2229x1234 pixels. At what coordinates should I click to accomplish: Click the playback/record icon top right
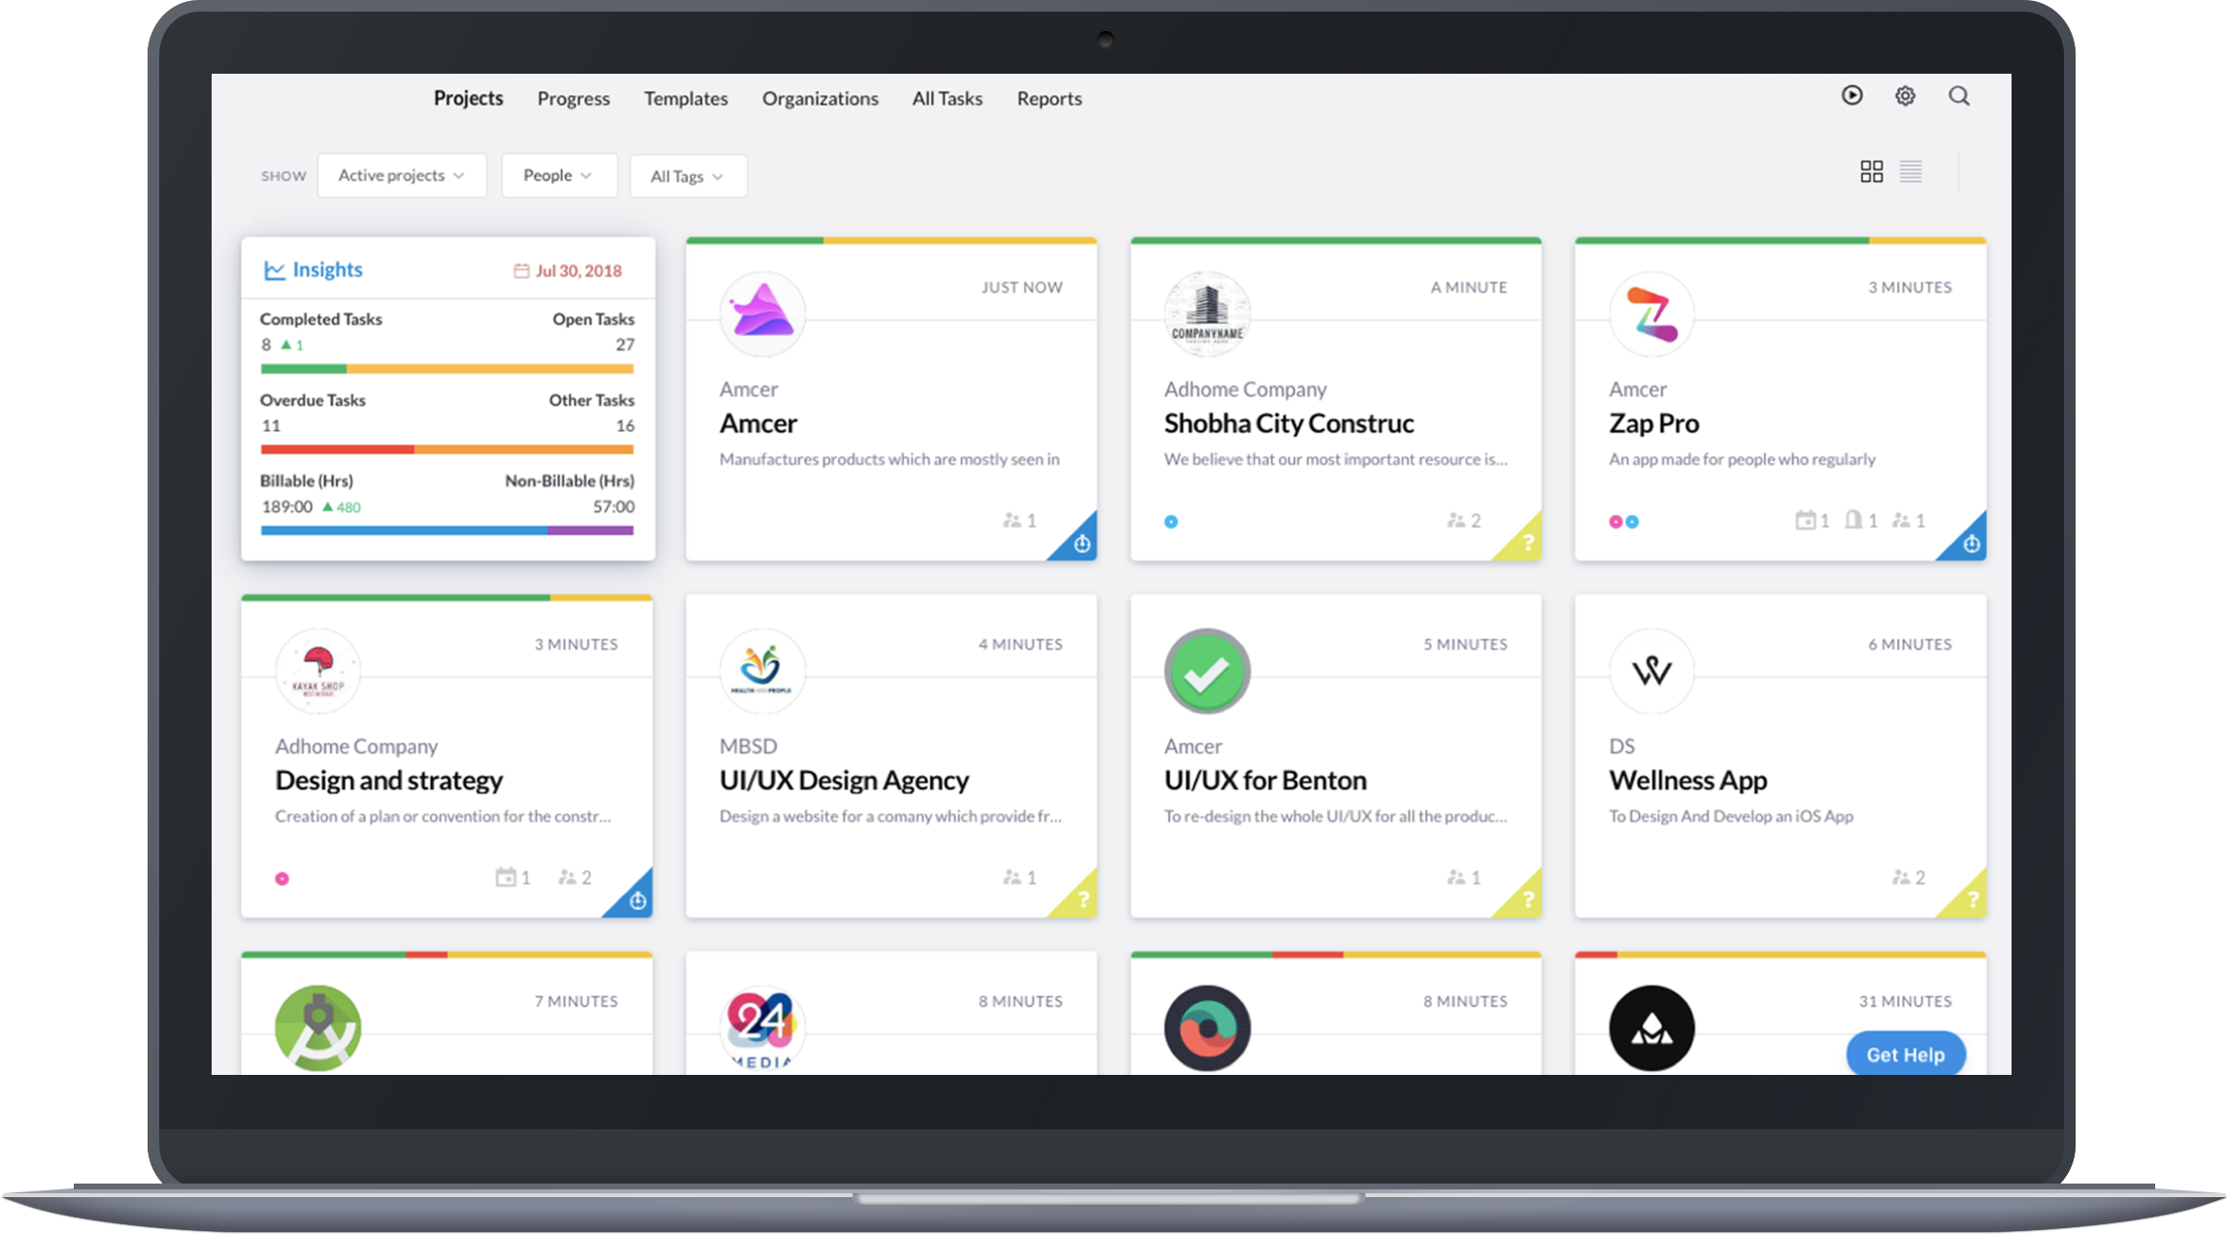(x=1853, y=94)
